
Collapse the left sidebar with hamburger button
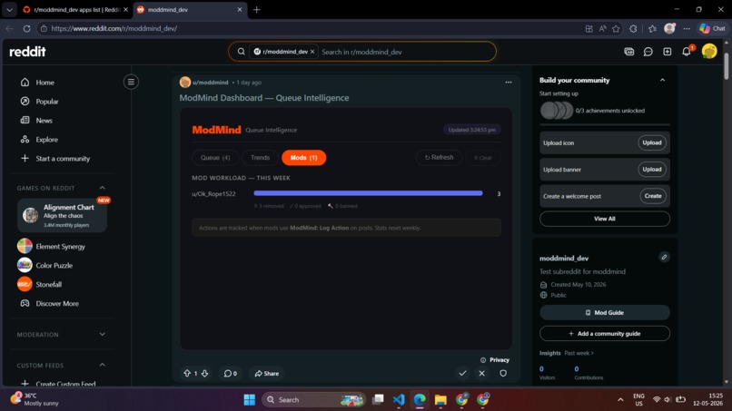[131, 82]
